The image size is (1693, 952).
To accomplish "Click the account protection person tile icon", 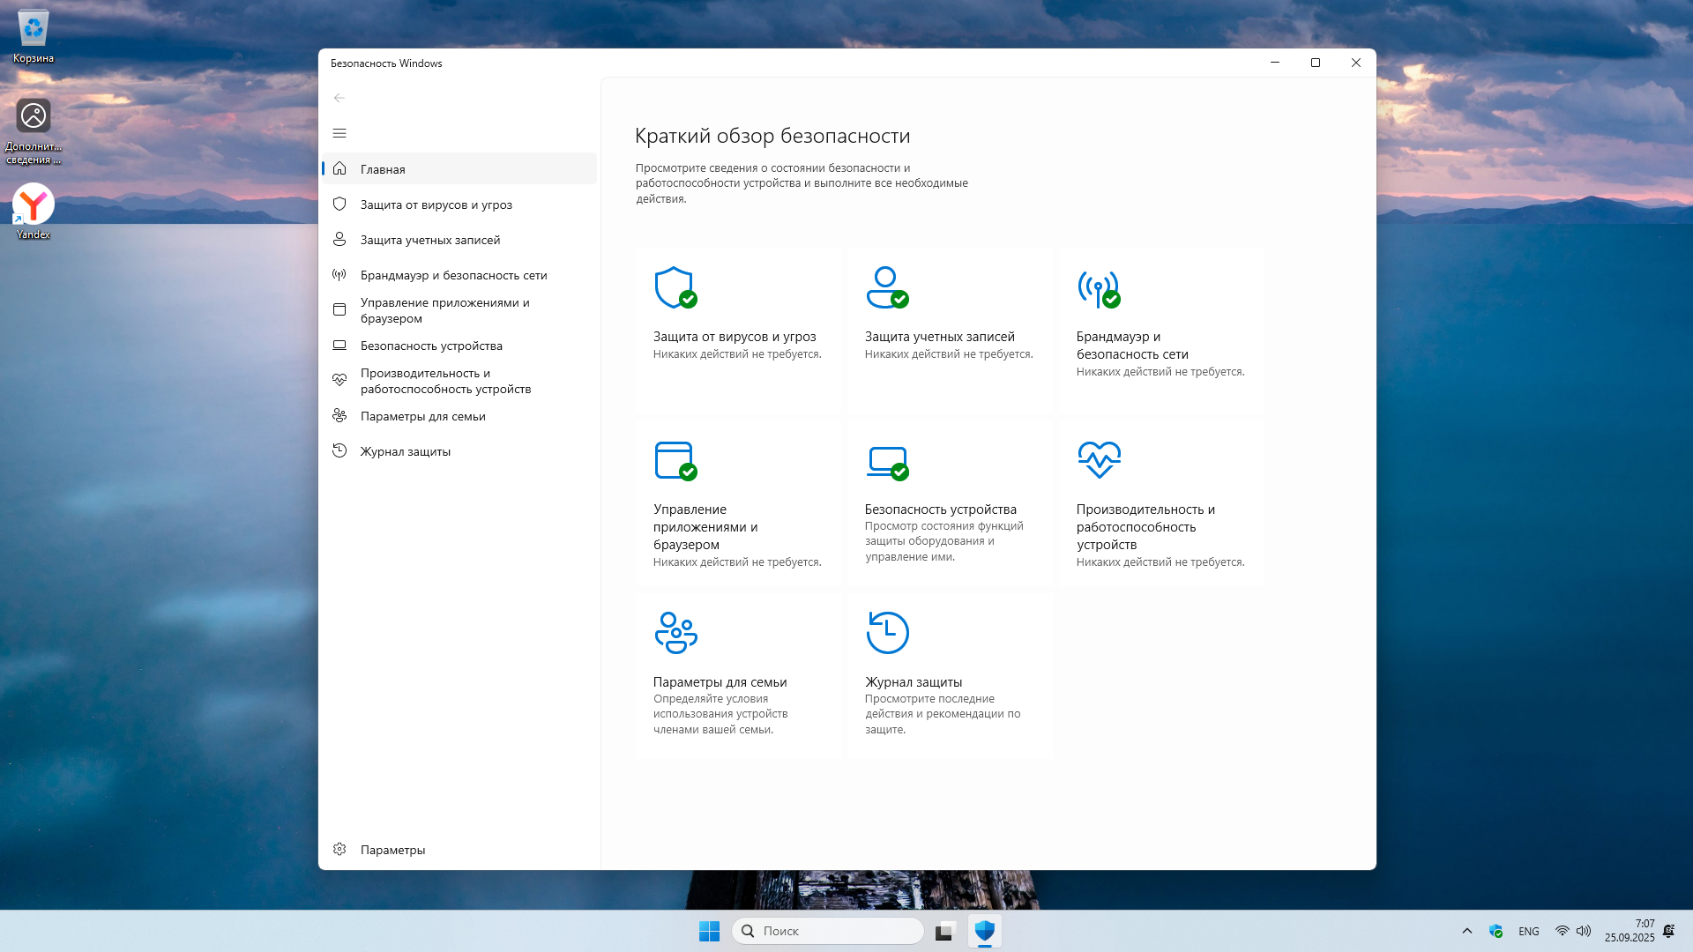I will click(x=886, y=287).
